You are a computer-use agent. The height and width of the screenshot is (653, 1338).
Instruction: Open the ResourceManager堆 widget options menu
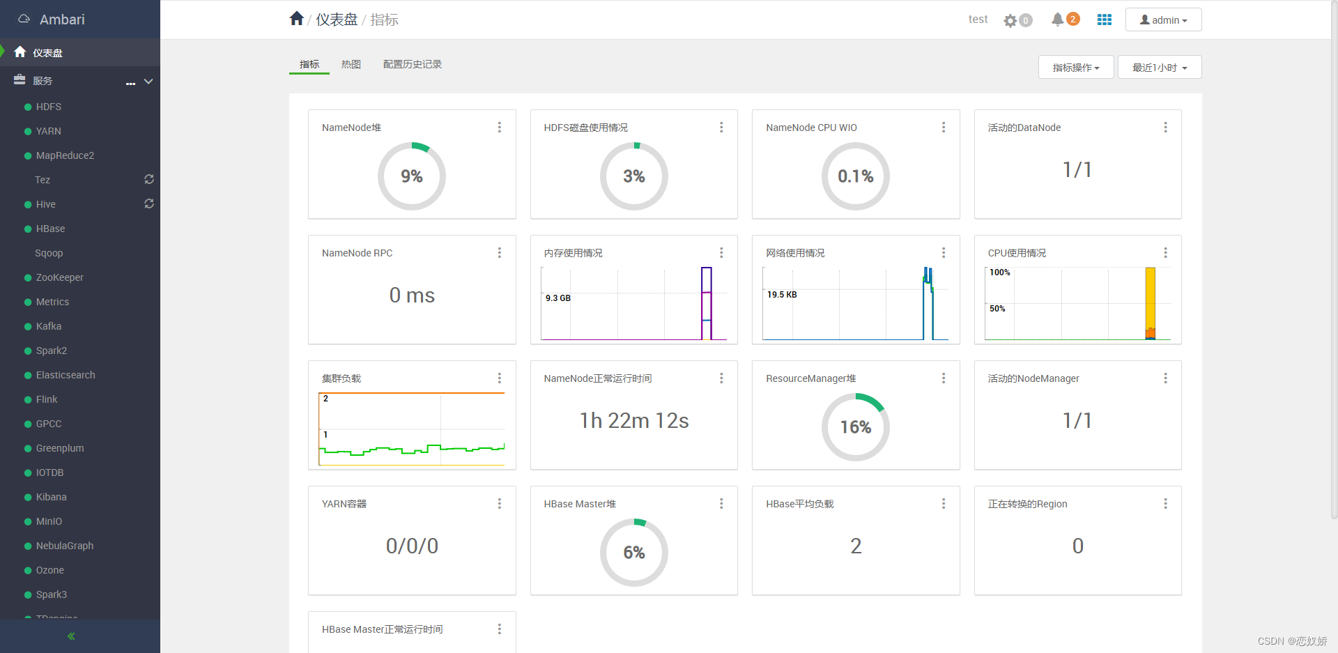click(944, 378)
